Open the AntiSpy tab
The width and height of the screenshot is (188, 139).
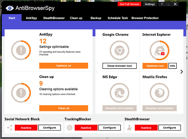(x=31, y=18)
